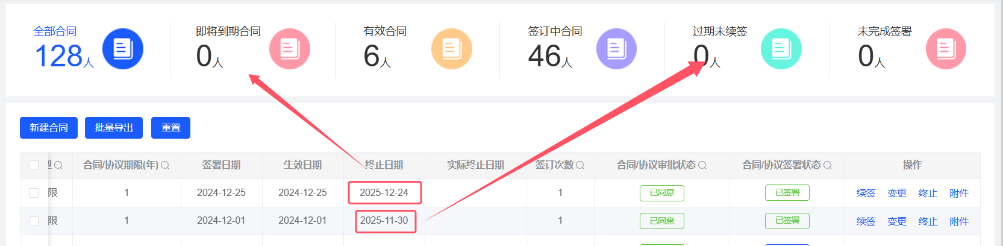The image size is (1003, 246).
Task: Click the 签署日期 column header
Action: click(222, 165)
